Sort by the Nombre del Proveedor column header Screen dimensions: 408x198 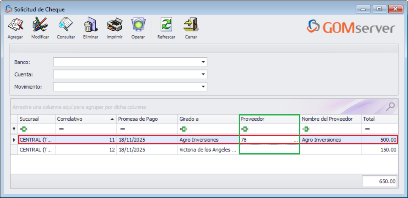coord(331,119)
